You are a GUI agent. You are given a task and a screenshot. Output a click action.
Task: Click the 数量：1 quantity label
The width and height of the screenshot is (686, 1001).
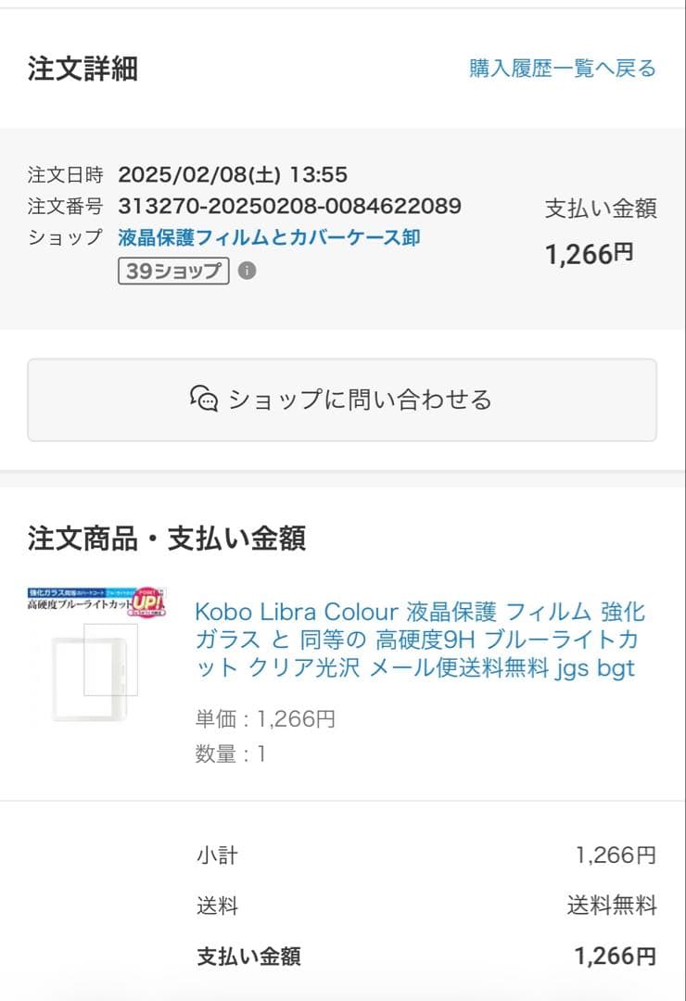pos(230,751)
